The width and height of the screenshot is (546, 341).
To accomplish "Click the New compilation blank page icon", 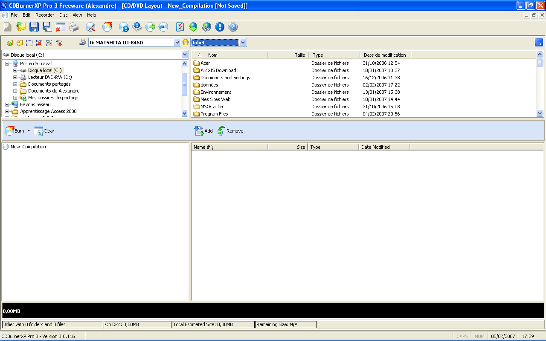I will [x=8, y=27].
